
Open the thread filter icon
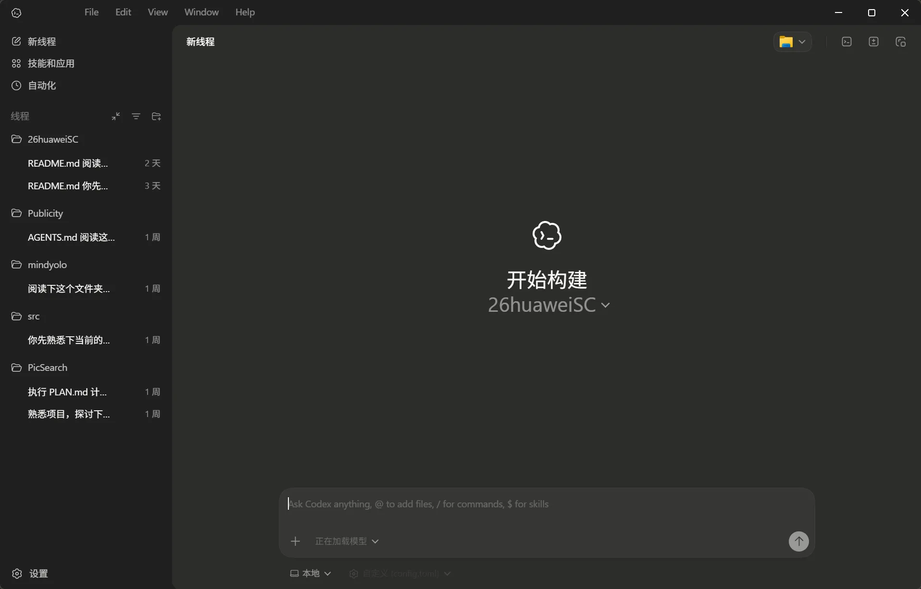pos(136,116)
